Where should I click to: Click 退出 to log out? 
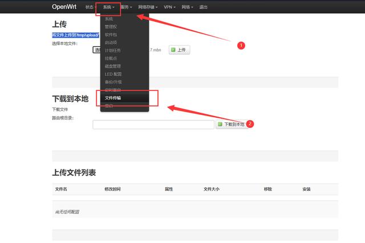pos(203,7)
